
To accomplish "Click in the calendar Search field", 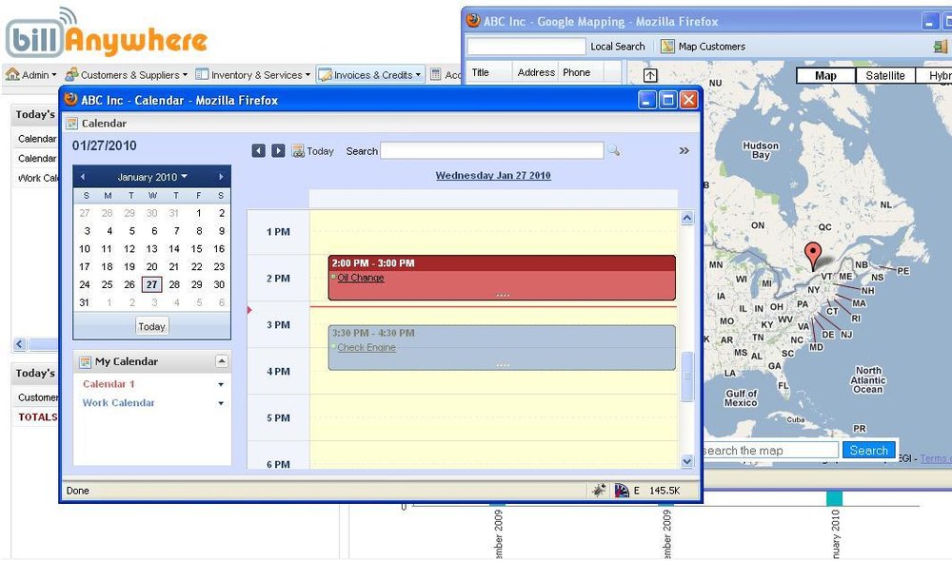I will (492, 150).
